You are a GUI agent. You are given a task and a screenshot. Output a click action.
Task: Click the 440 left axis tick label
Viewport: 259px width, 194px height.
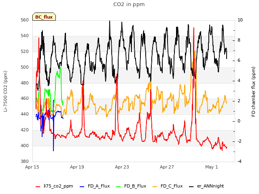coord(25,114)
